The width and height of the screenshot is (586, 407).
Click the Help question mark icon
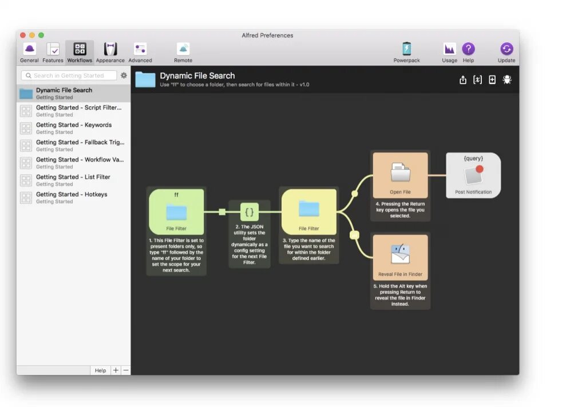point(468,49)
